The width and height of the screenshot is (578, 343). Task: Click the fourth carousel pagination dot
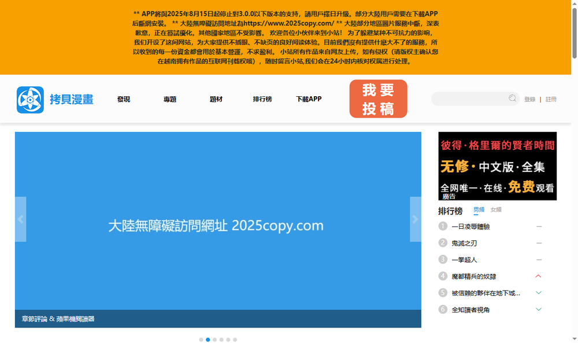(x=221, y=340)
